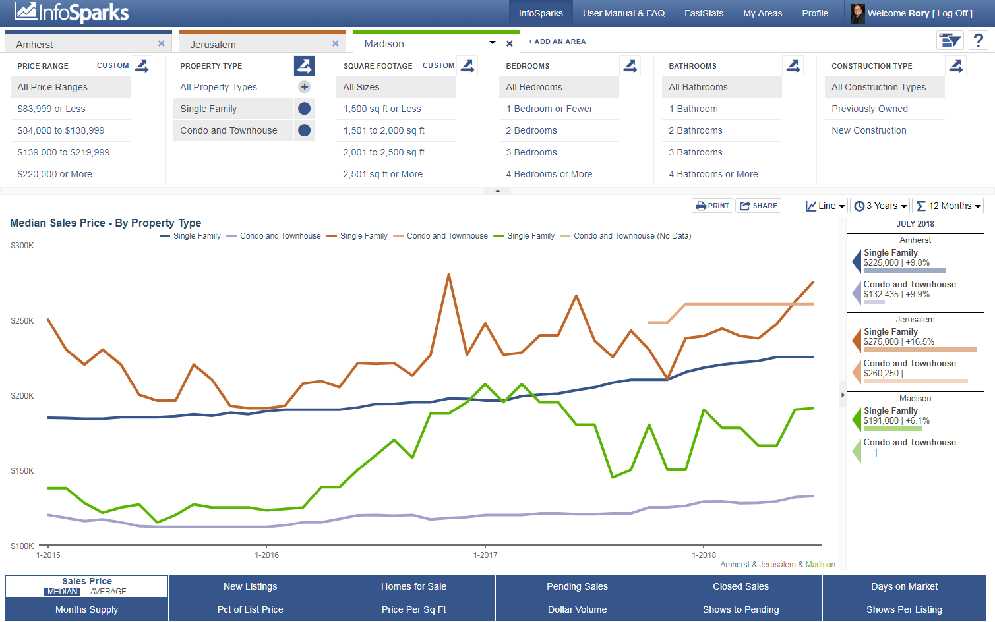Screen dimensions: 995x622
Task: Click the Share button
Action: (x=758, y=206)
